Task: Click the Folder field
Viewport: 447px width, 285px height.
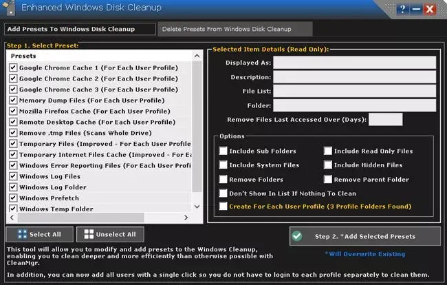Action: [x=354, y=105]
